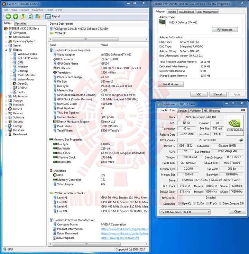Select the Database tree icon
The width and height of the screenshot is (249, 254).
(x=10, y=130)
